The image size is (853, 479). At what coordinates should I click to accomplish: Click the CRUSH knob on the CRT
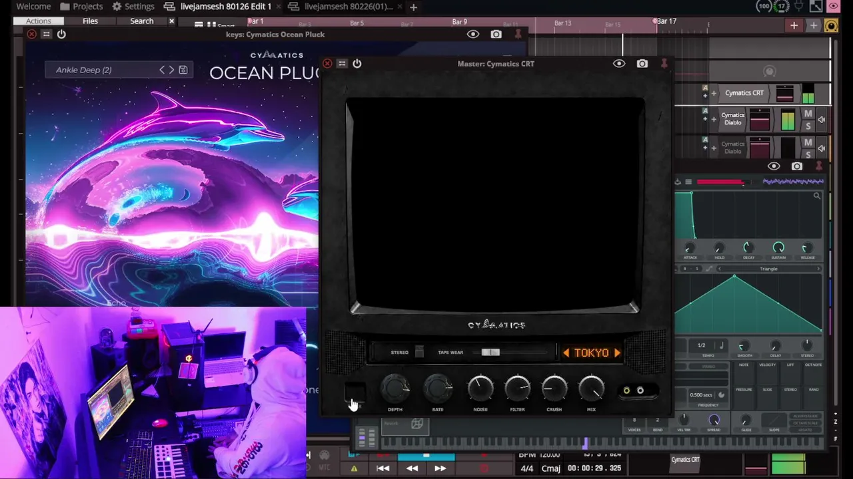(554, 388)
